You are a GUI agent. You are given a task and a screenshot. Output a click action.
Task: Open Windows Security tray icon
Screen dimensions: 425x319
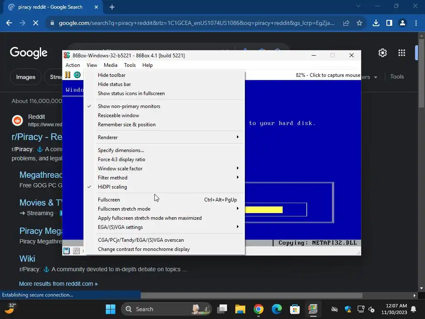point(348,309)
